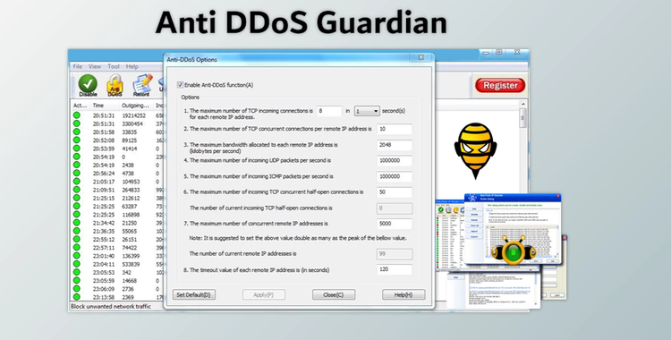This screenshot has width=671, height=340.
Task: Click the red Register button
Action: coord(500,85)
